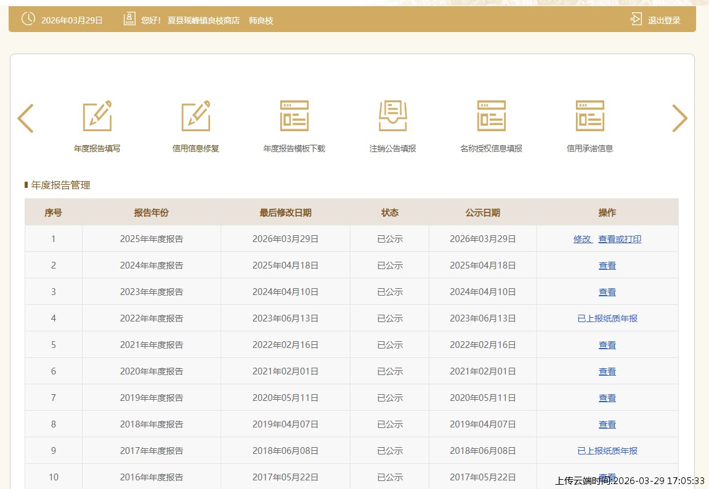
Task: Open 查看 link for 2021年年度报告
Action: 607,345
